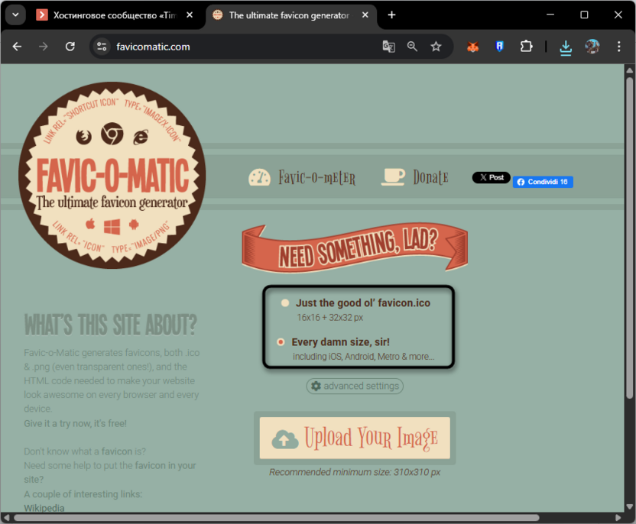Click the Favic-O-Matic round logo
The width and height of the screenshot is (636, 524).
(x=112, y=175)
